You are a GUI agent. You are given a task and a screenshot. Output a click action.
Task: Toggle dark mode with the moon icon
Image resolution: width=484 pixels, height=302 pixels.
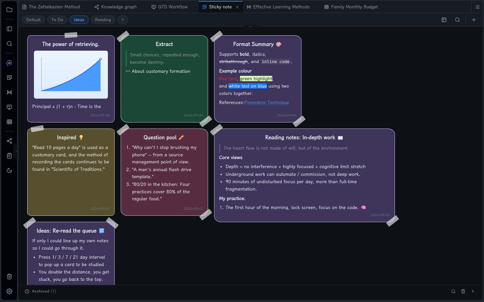(x=9, y=170)
